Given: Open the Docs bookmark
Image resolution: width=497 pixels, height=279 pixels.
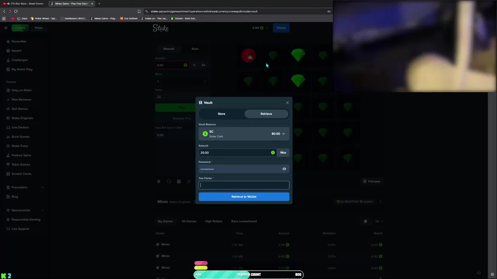Looking at the screenshot, I should 23,19.
